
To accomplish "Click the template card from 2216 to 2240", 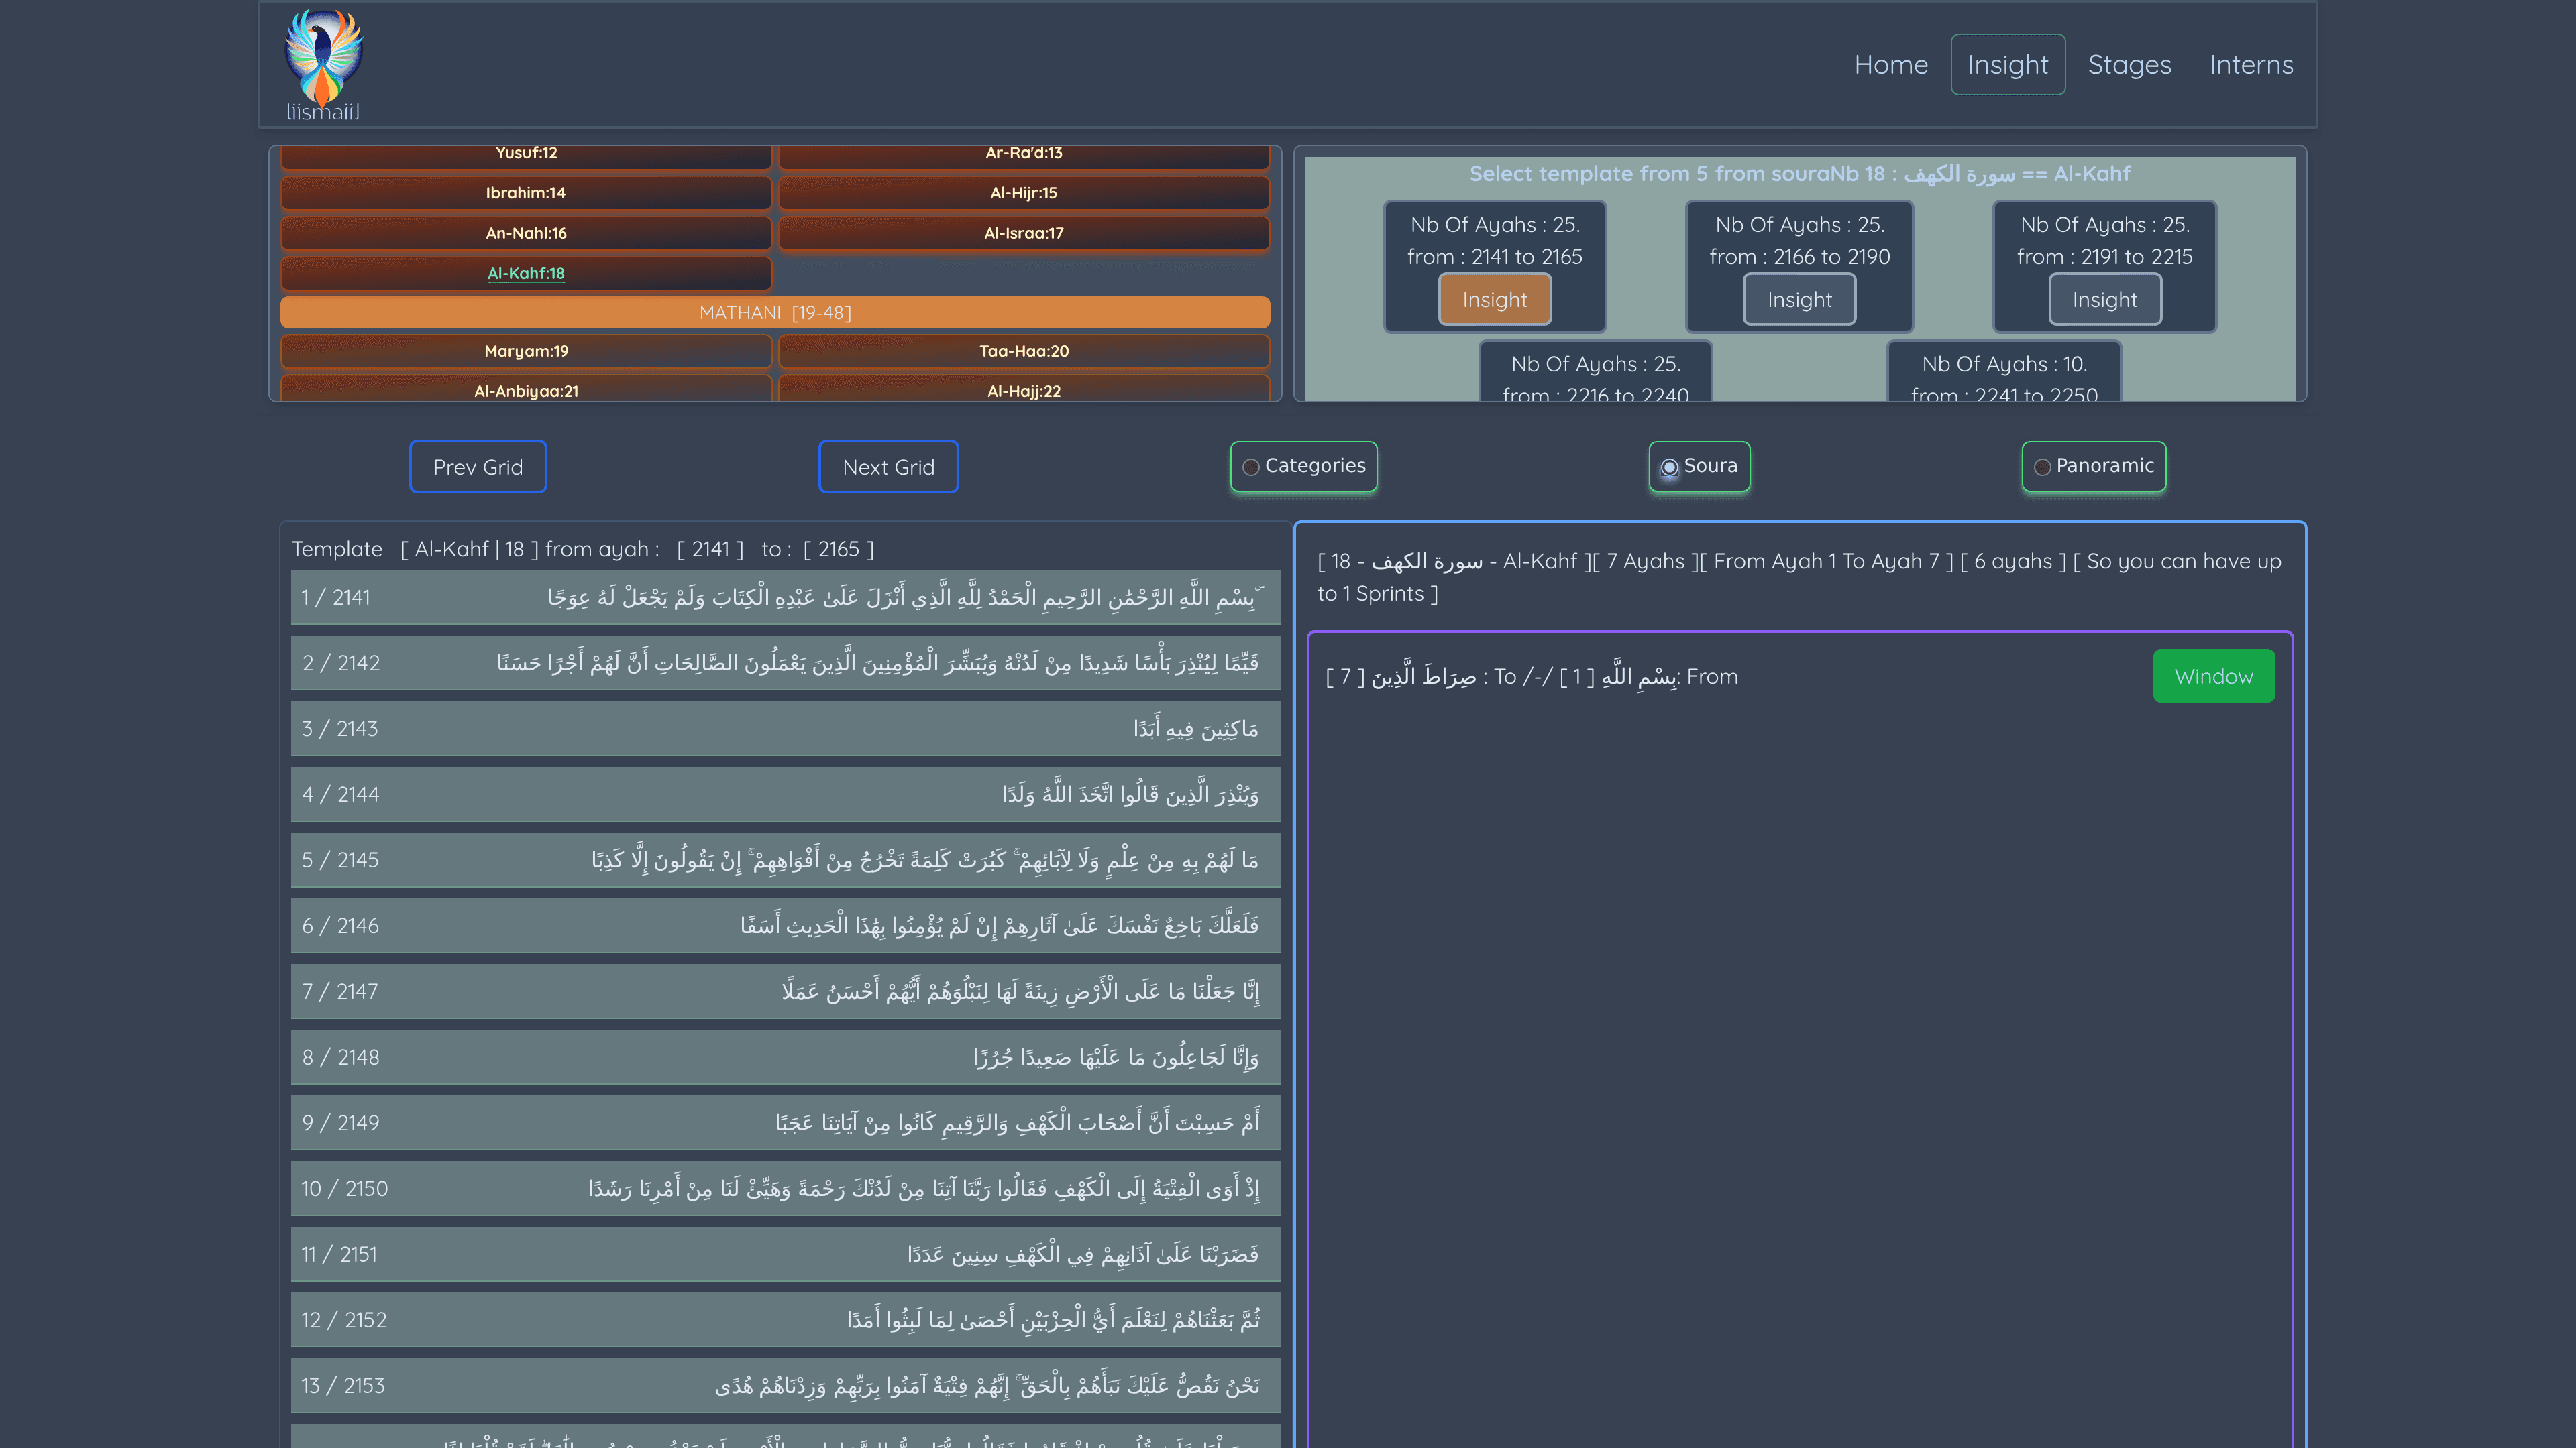I will pos(1595,372).
